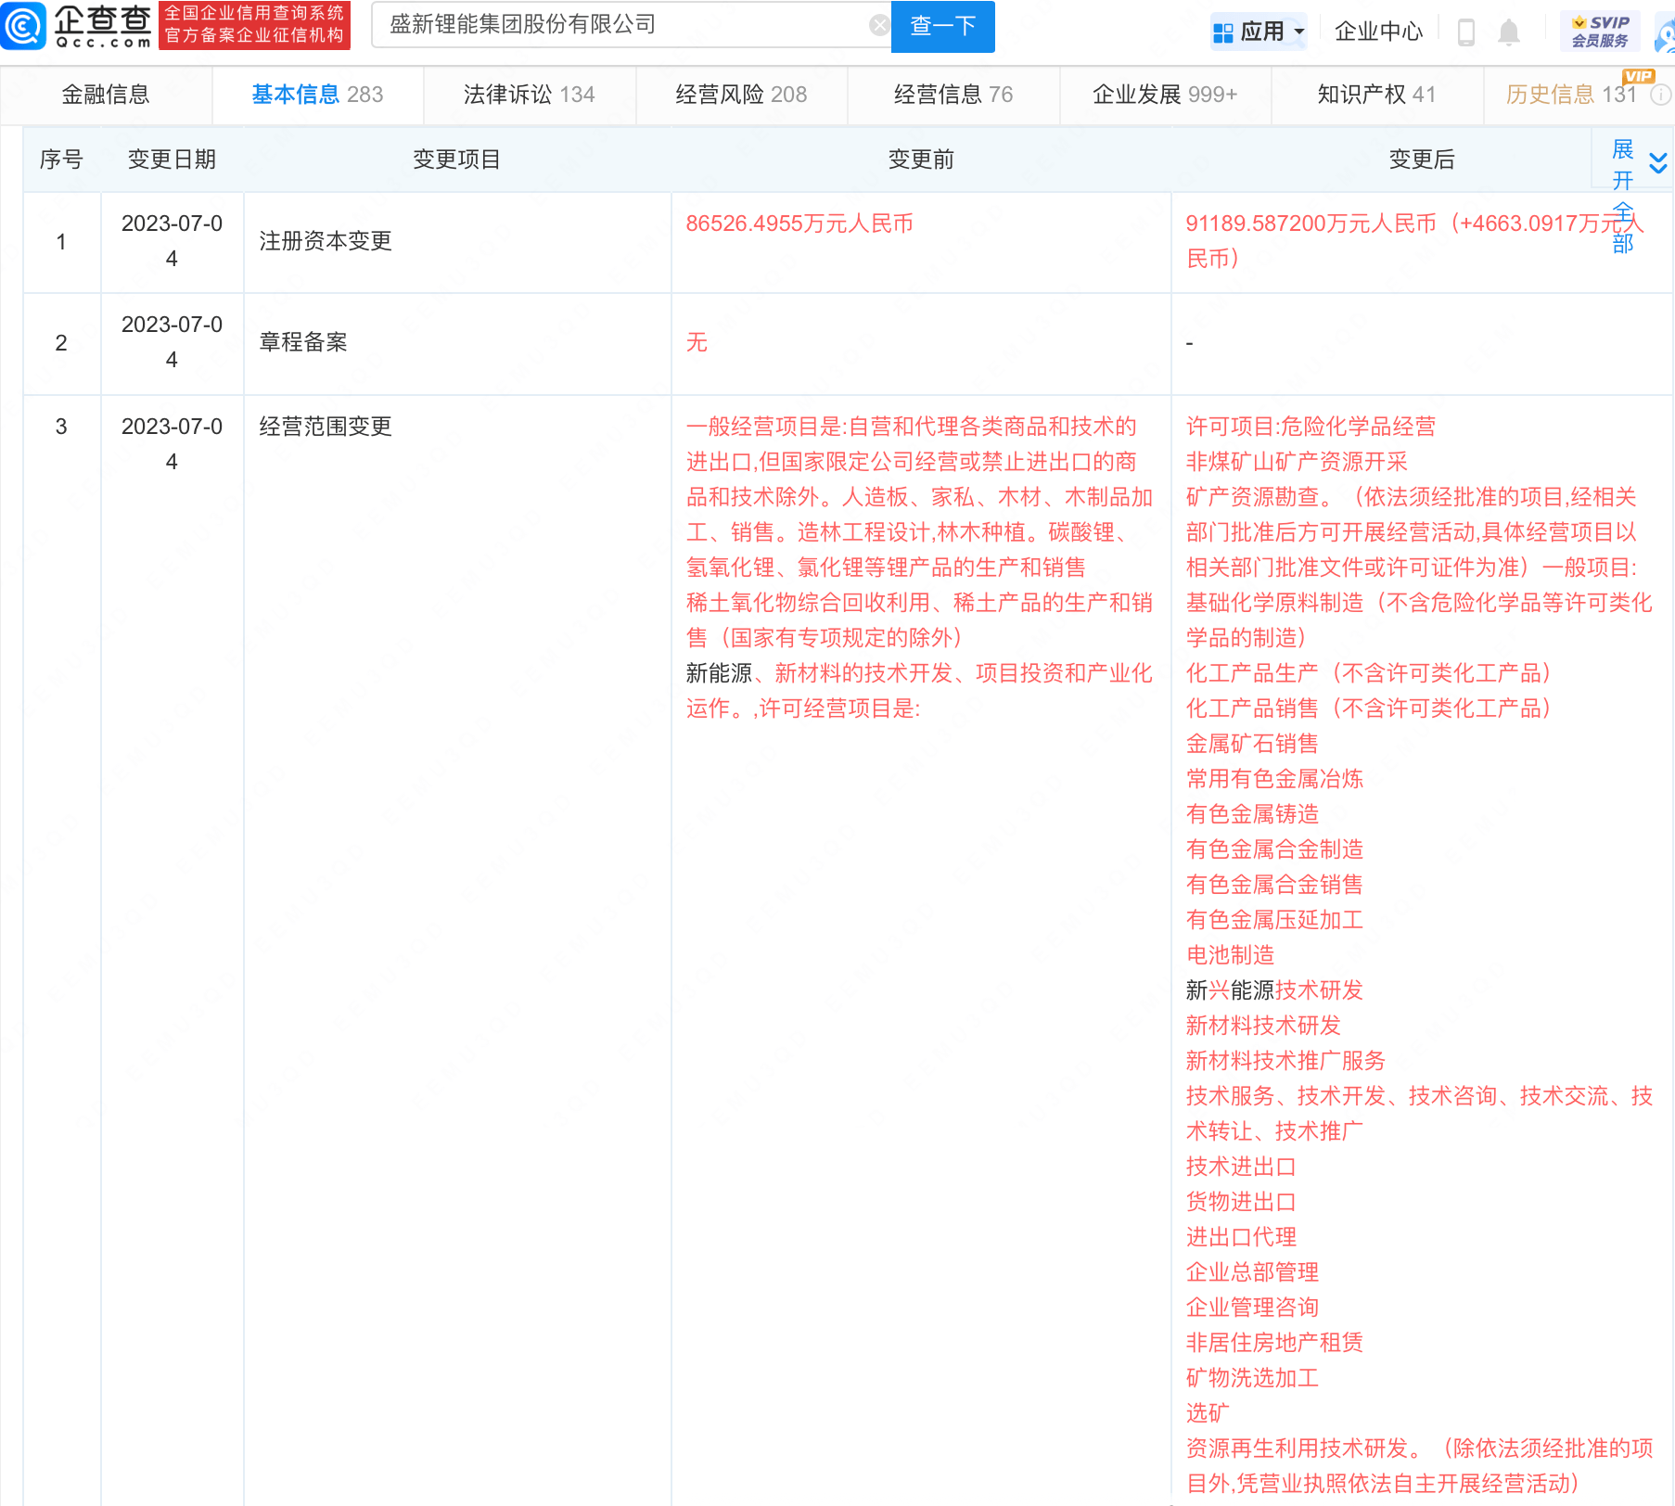This screenshot has width=1675, height=1506.
Task: Open the 经营风险 208 tab
Action: pos(741,95)
